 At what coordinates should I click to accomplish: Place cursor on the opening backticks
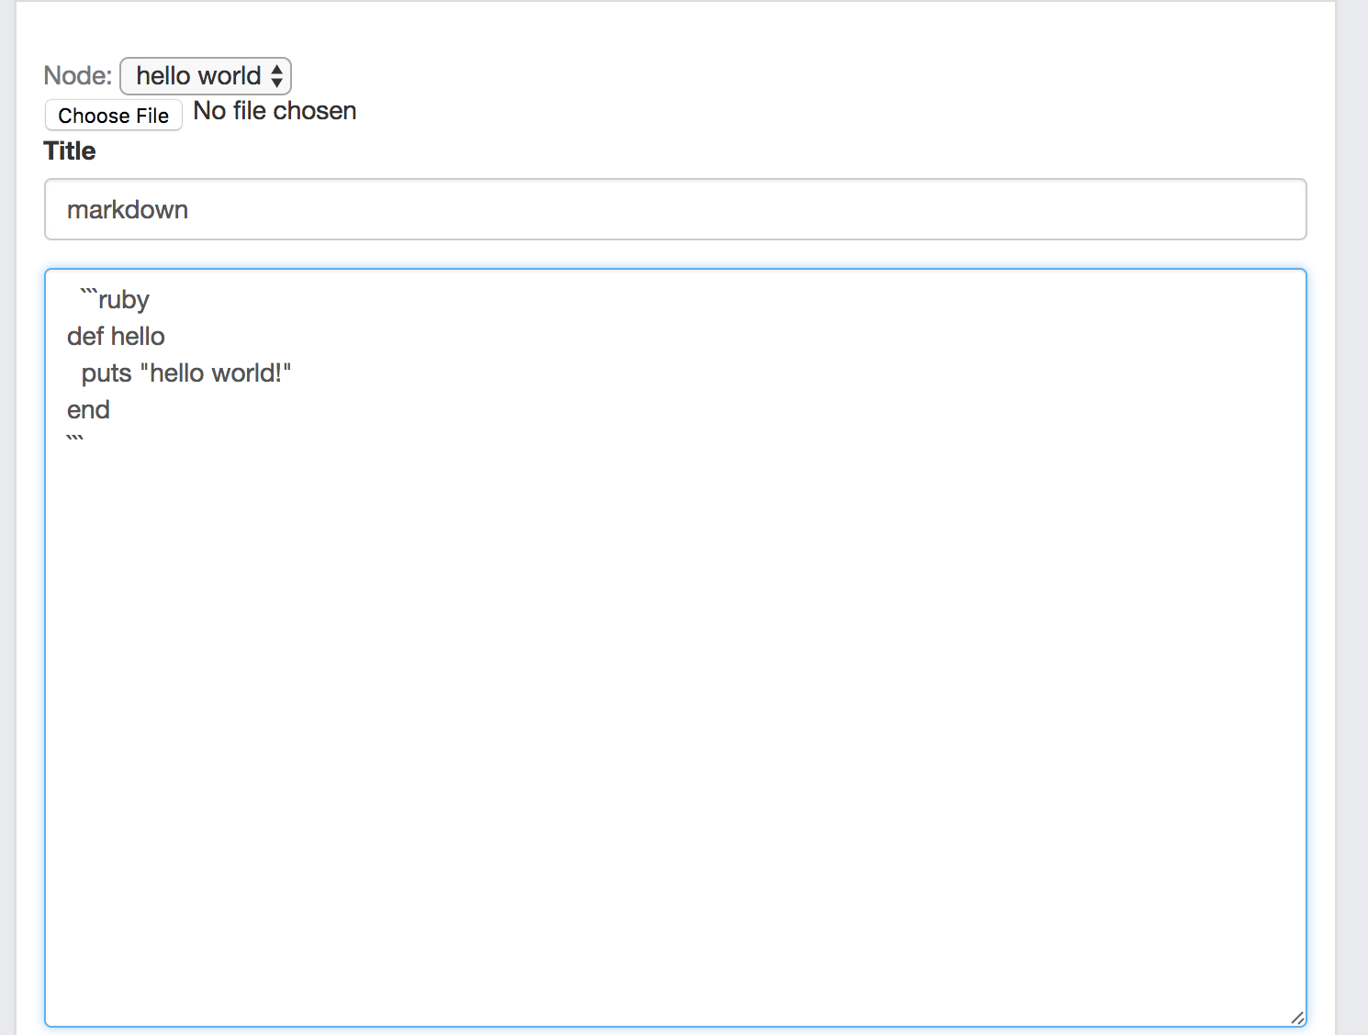click(89, 294)
